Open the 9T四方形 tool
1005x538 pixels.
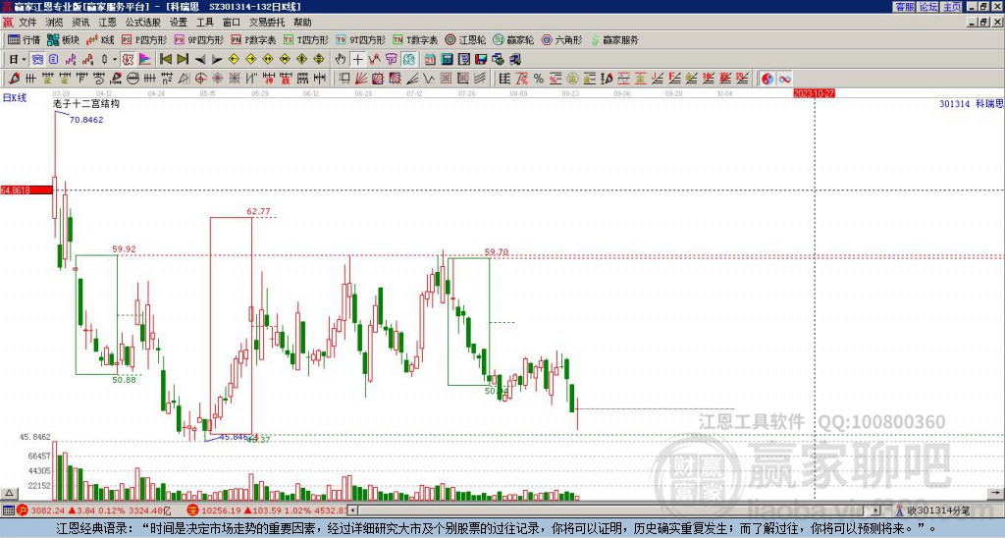(x=360, y=39)
